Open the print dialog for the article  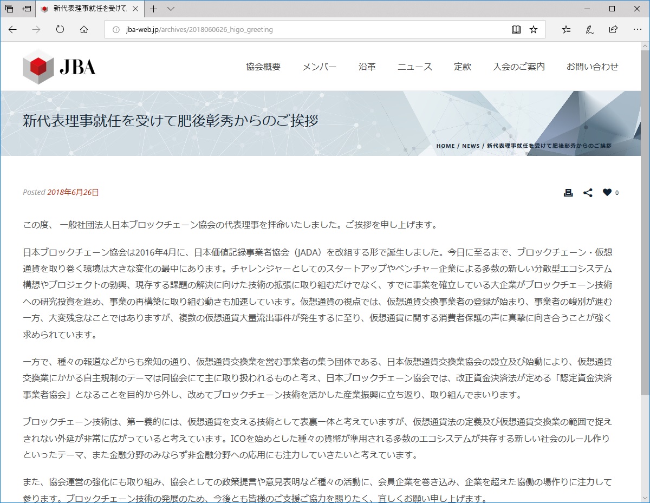(x=568, y=192)
